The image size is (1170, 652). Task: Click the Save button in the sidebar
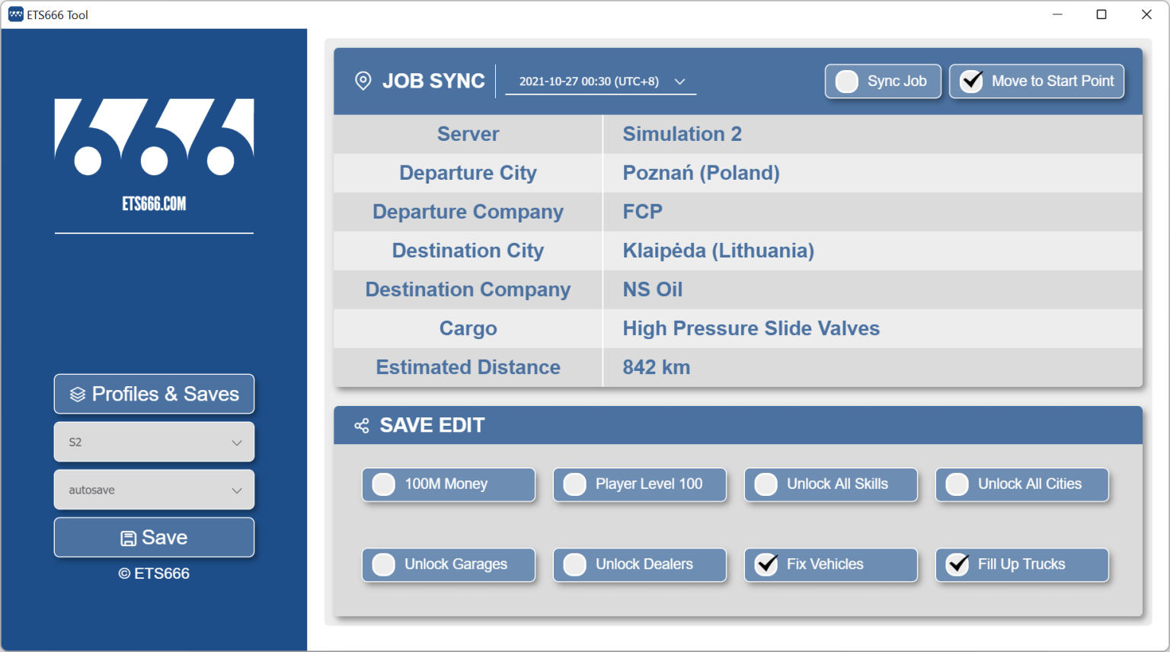pyautogui.click(x=154, y=537)
